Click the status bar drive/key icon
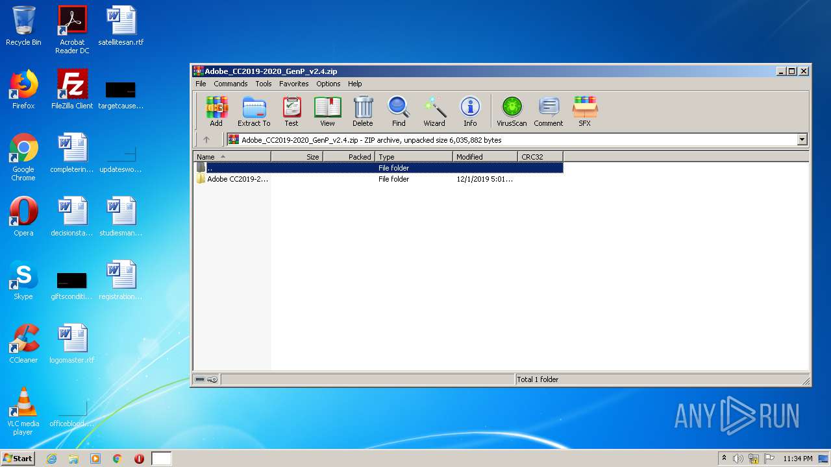 click(x=206, y=379)
